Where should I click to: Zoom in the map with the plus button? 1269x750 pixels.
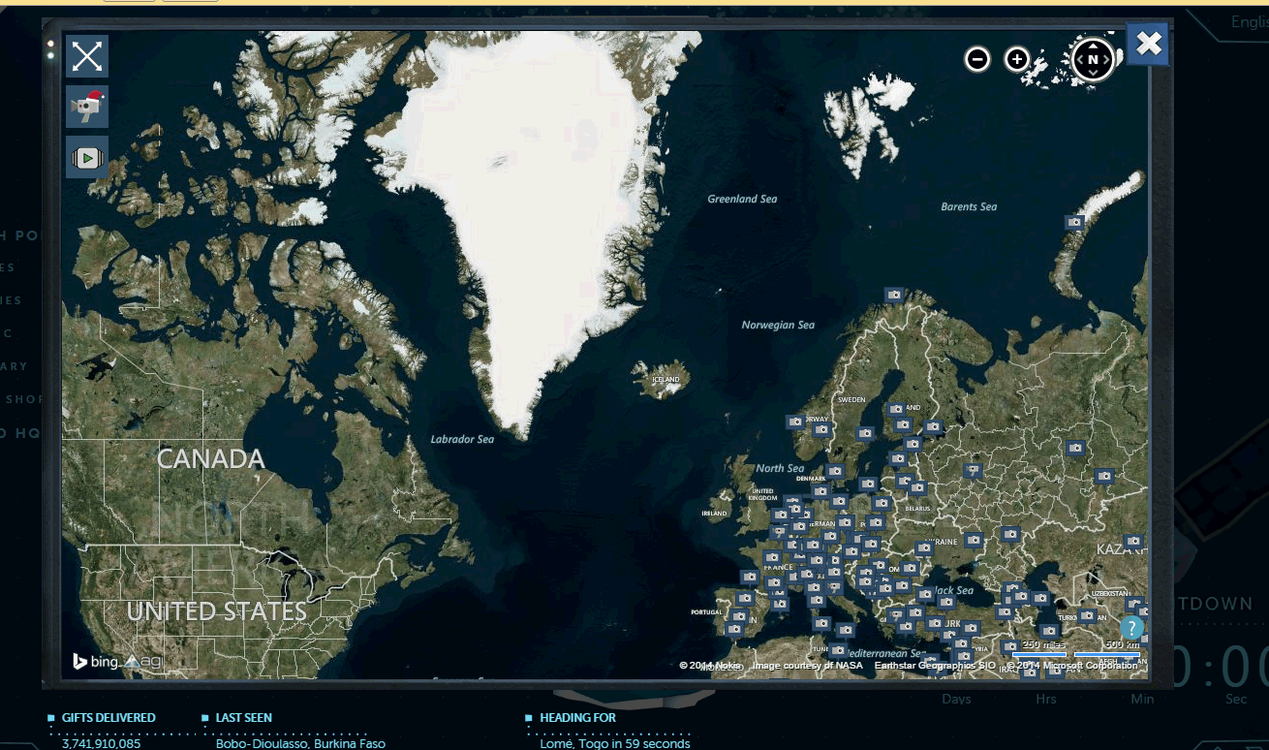tap(1016, 59)
